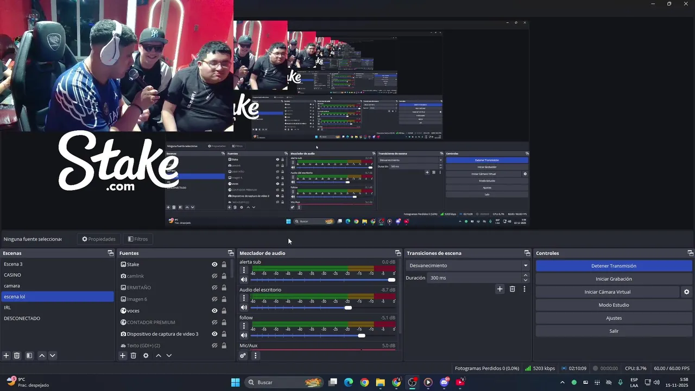This screenshot has height=391, width=695.
Task: Open audio mixer menu at bottom toolbar
Action: (x=255, y=356)
